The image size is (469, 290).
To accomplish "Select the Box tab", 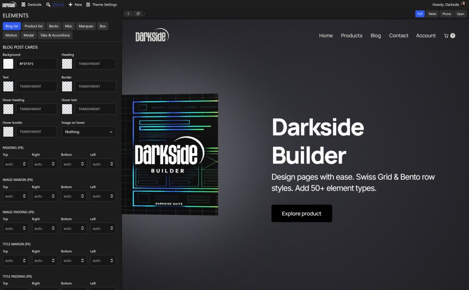I will pos(103,26).
